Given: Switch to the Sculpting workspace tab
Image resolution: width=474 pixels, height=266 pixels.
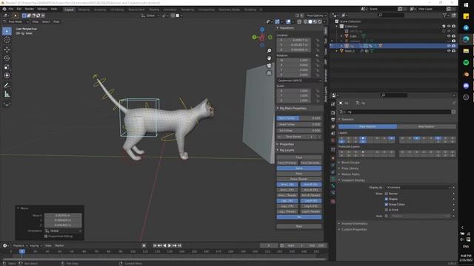Looking at the screenshot, I should 100,10.
